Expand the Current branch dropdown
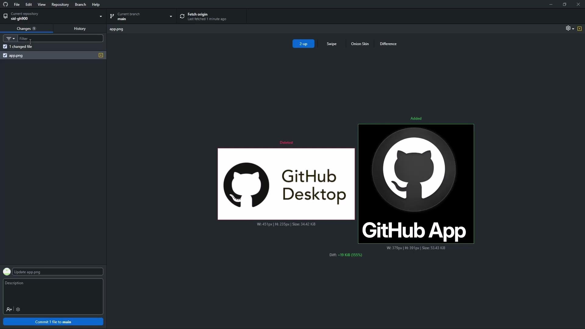Viewport: 585px width, 329px height. point(141,16)
